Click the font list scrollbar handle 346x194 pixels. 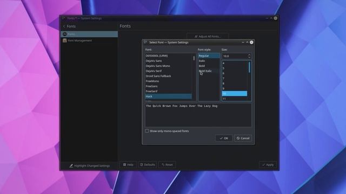click(x=194, y=58)
